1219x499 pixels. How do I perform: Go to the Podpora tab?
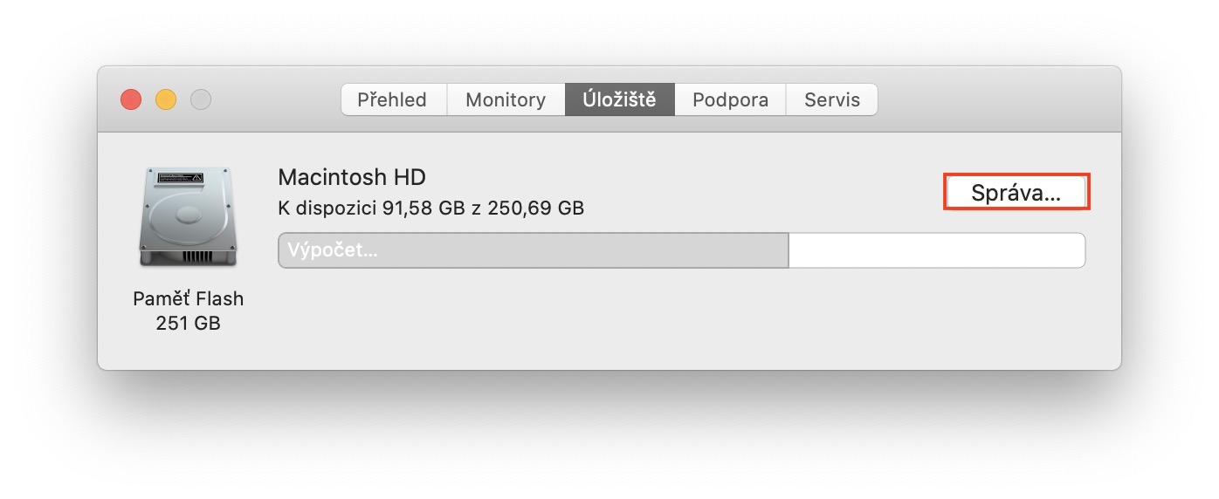pyautogui.click(x=730, y=99)
